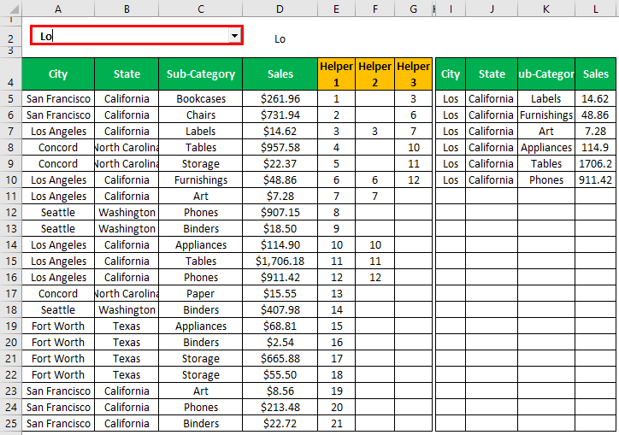Select cell showing $407.98
This screenshot has width=619, height=435.
(280, 309)
